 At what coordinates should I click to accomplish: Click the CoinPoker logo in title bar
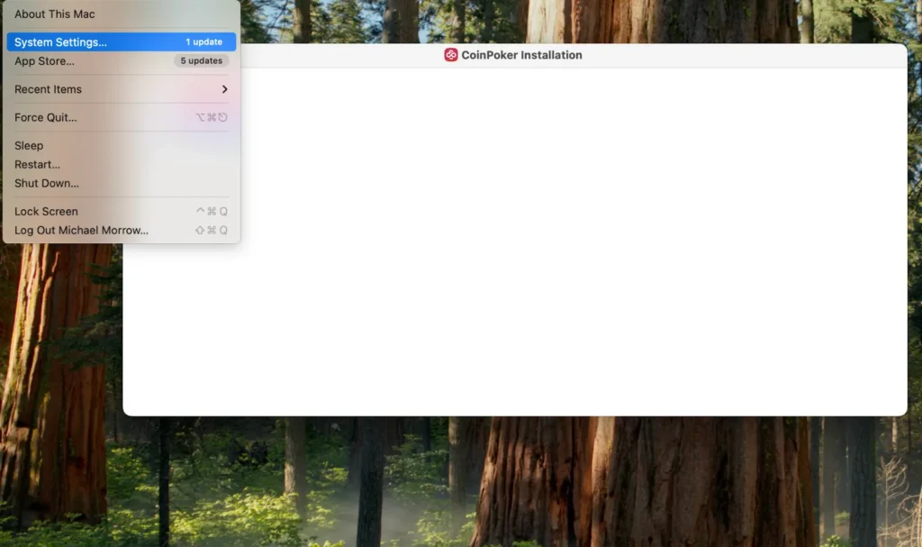coord(451,55)
